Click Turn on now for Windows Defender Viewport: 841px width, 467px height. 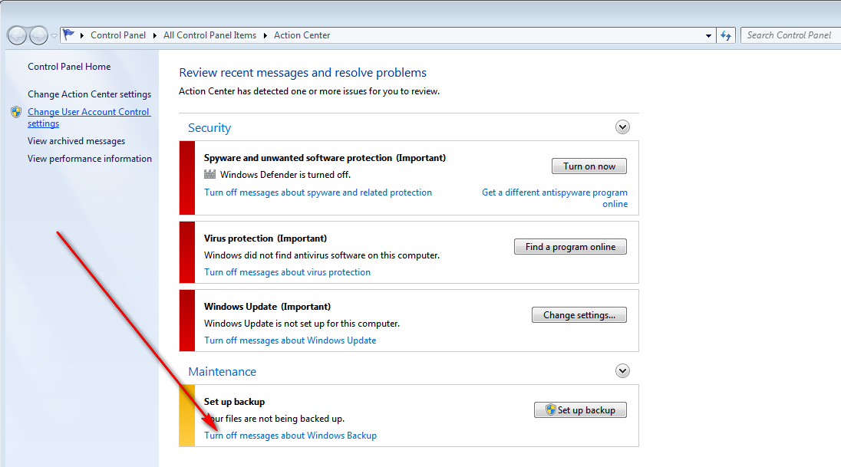pyautogui.click(x=589, y=166)
